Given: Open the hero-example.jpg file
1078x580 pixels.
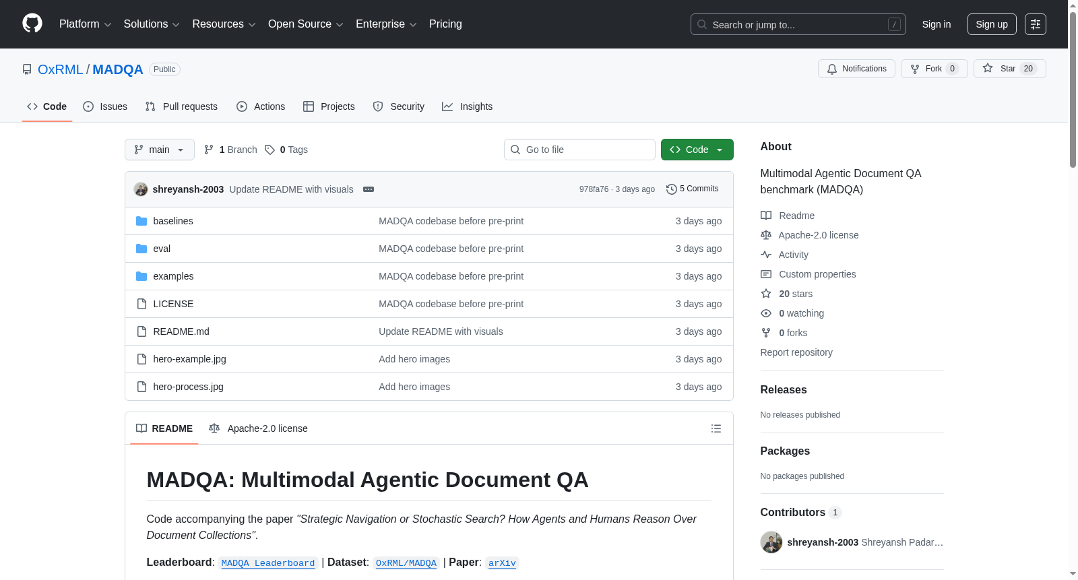Looking at the screenshot, I should pos(189,359).
